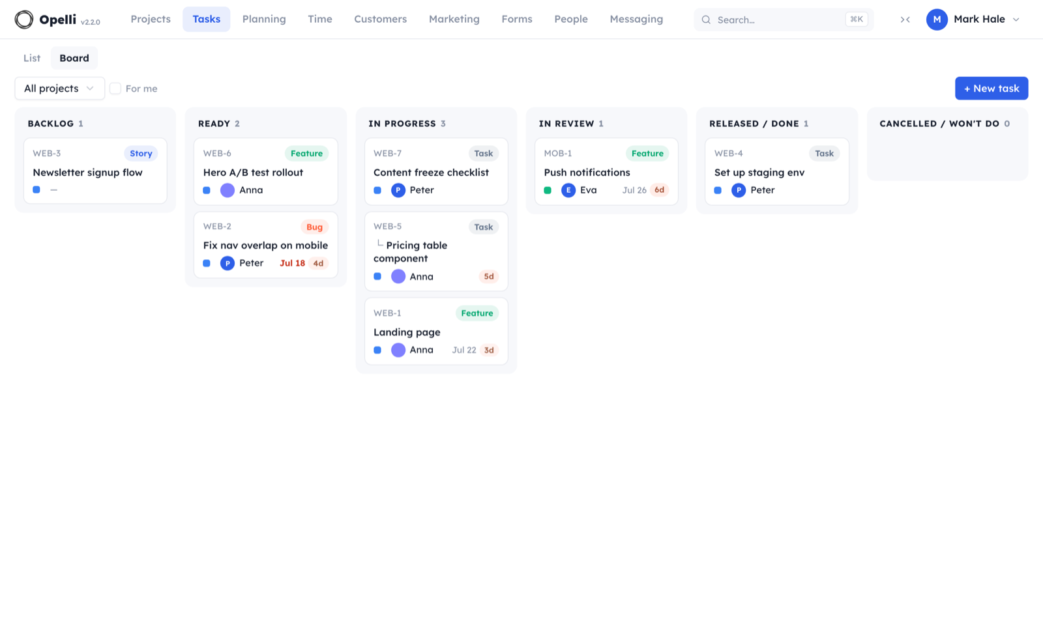Screen dimensions: 1043x622
Task: Click Anna's avatar on the Pricing table component card
Action: 398,276
